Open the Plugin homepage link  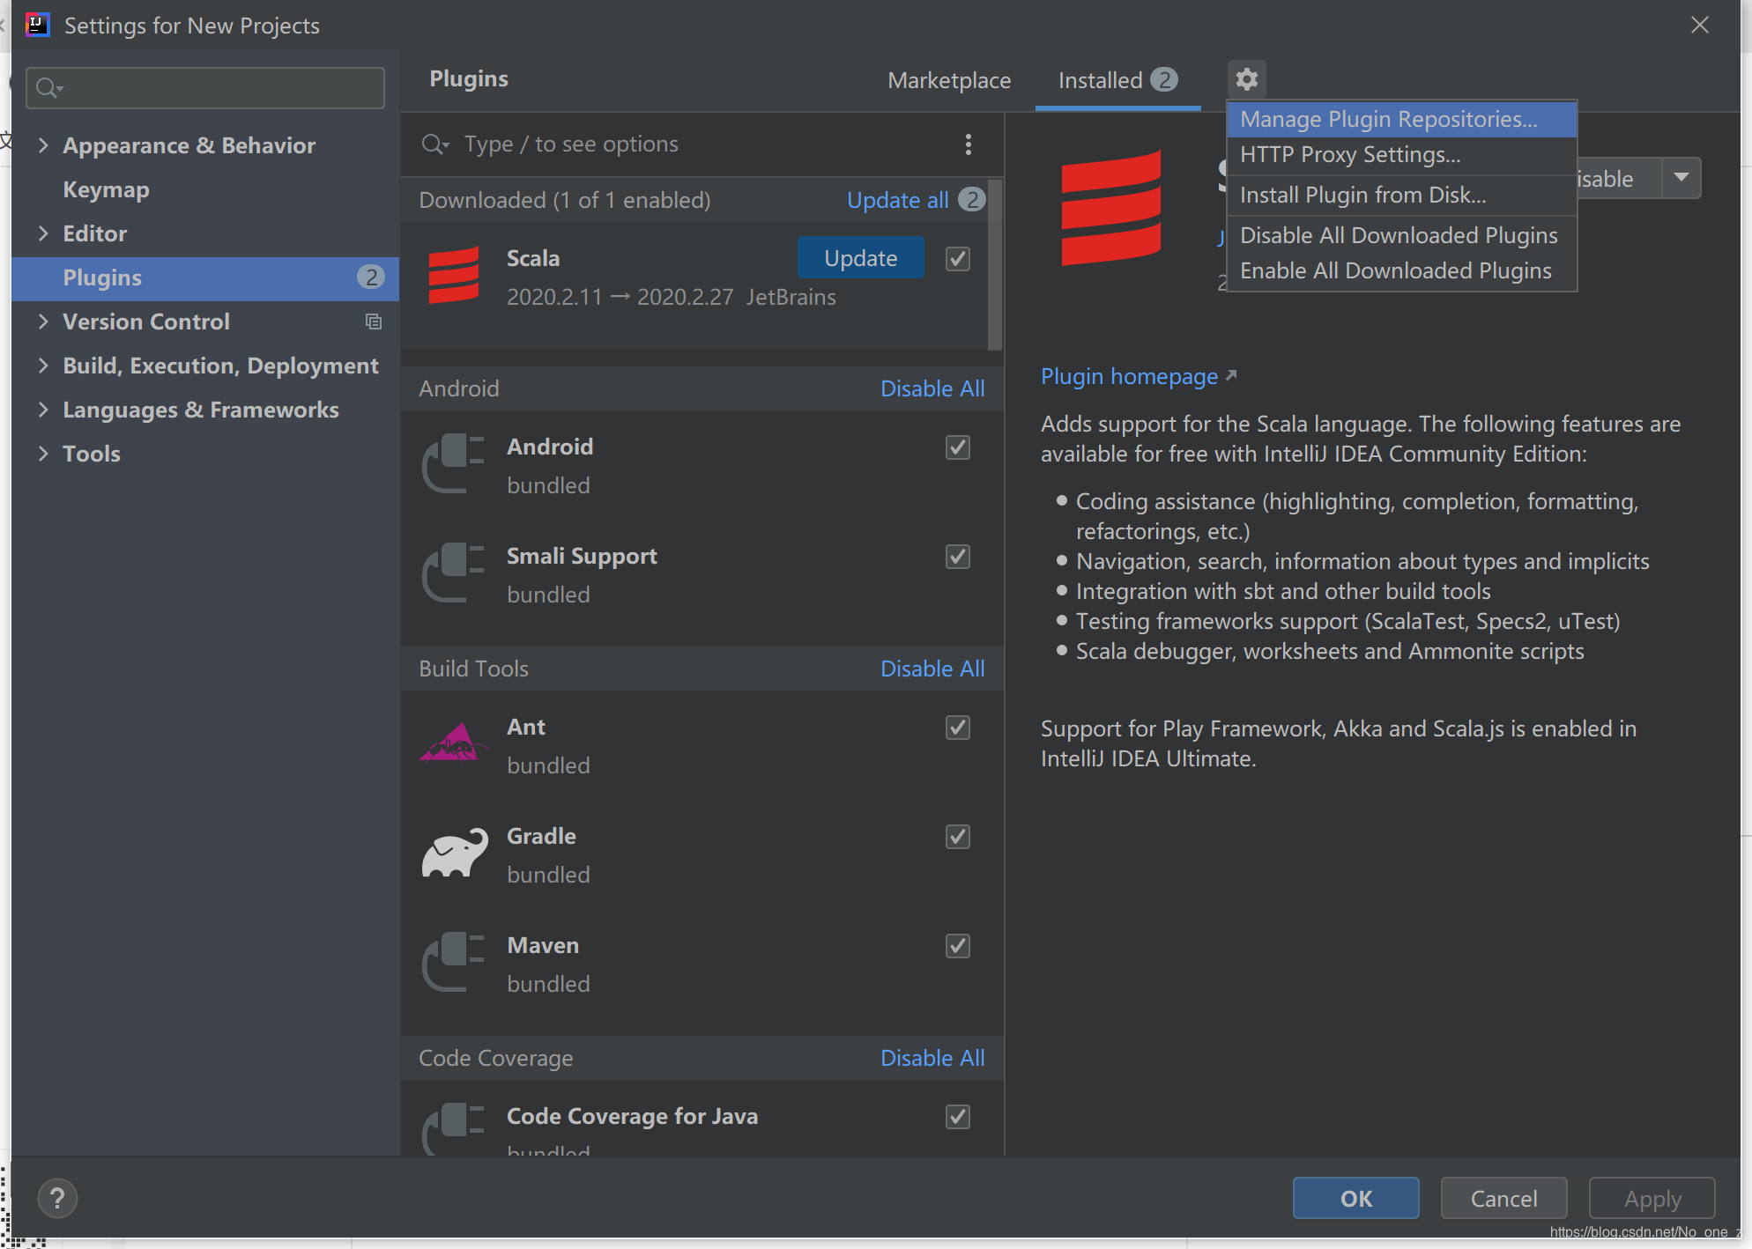(1130, 376)
